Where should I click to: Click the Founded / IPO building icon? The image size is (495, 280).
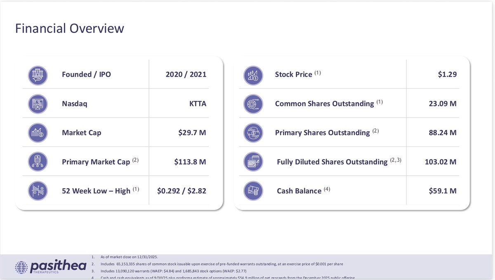click(x=38, y=75)
